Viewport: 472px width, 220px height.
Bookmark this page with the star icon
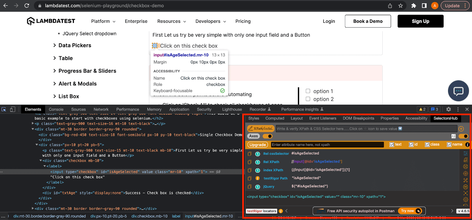coord(400,6)
